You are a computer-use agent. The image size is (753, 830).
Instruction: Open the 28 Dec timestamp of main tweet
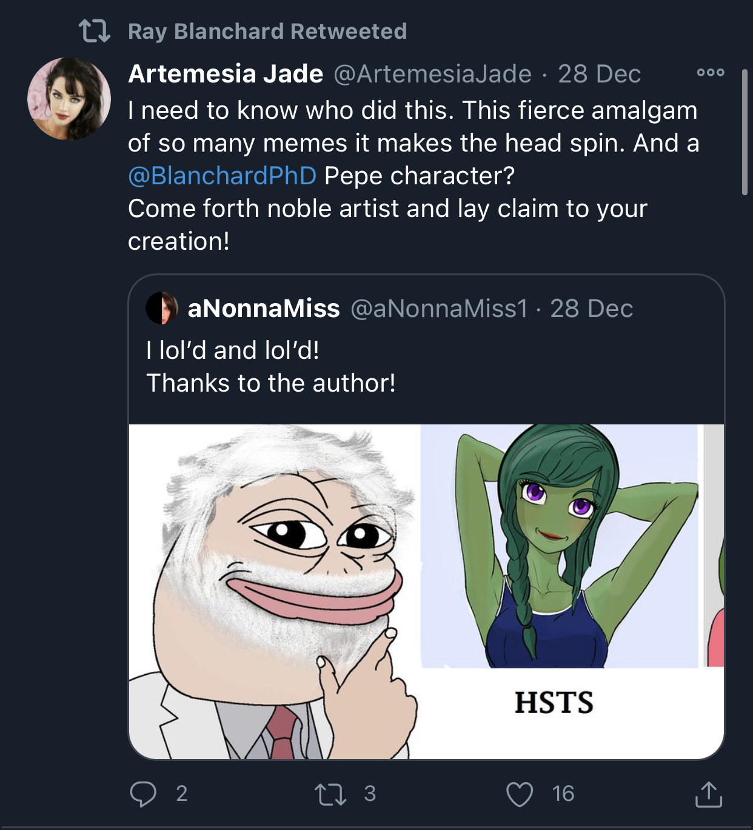tap(599, 74)
